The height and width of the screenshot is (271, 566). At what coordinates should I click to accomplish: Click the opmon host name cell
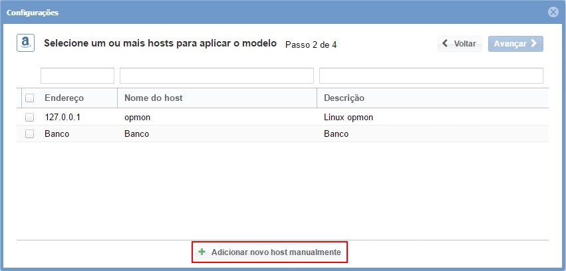click(x=138, y=117)
